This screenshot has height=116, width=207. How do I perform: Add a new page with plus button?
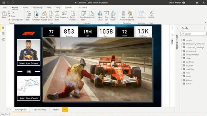point(65,110)
